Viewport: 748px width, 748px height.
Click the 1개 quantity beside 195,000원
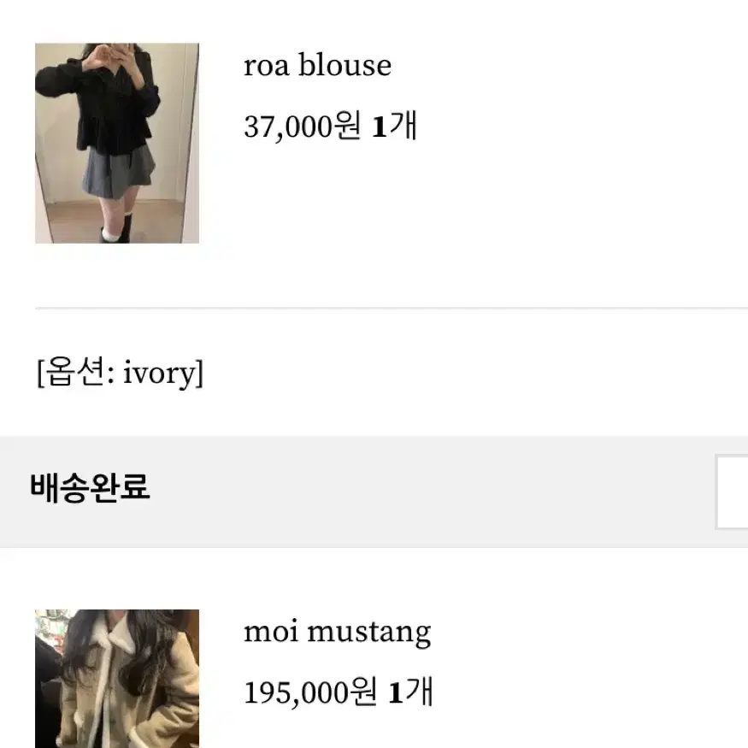pyautogui.click(x=410, y=692)
